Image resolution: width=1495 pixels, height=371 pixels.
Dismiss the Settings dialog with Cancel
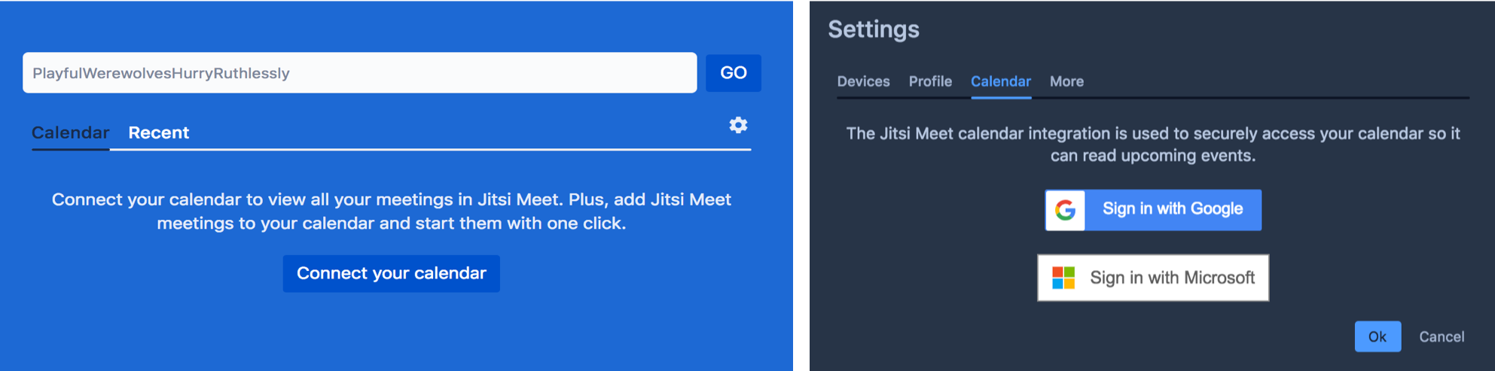[1442, 336]
